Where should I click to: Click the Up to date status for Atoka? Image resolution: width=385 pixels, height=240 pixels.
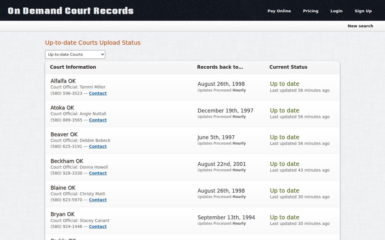point(285,111)
